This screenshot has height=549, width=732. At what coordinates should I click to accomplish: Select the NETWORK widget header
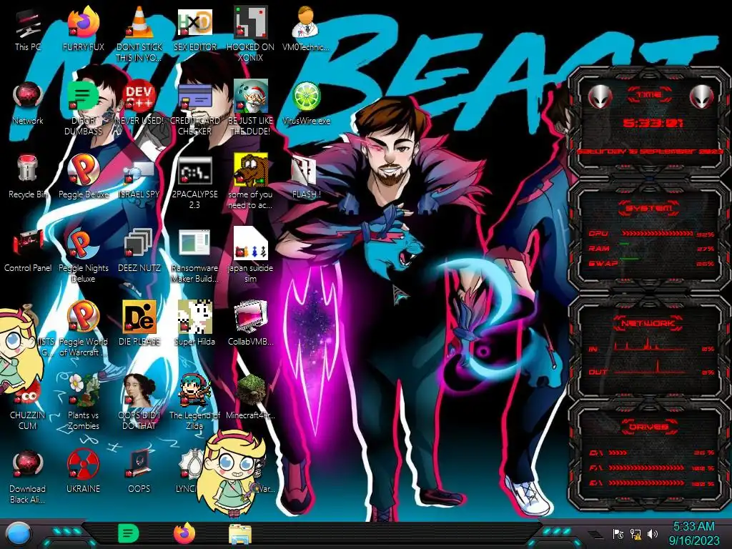tap(648, 322)
